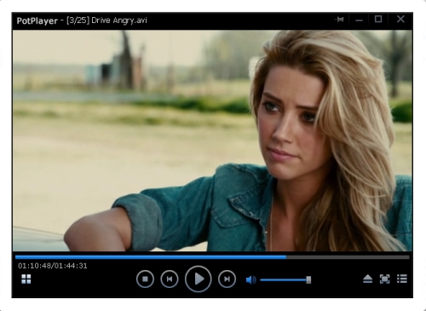Mute audio with the speaker icon
Viewport: 426px width, 311px height.
250,280
